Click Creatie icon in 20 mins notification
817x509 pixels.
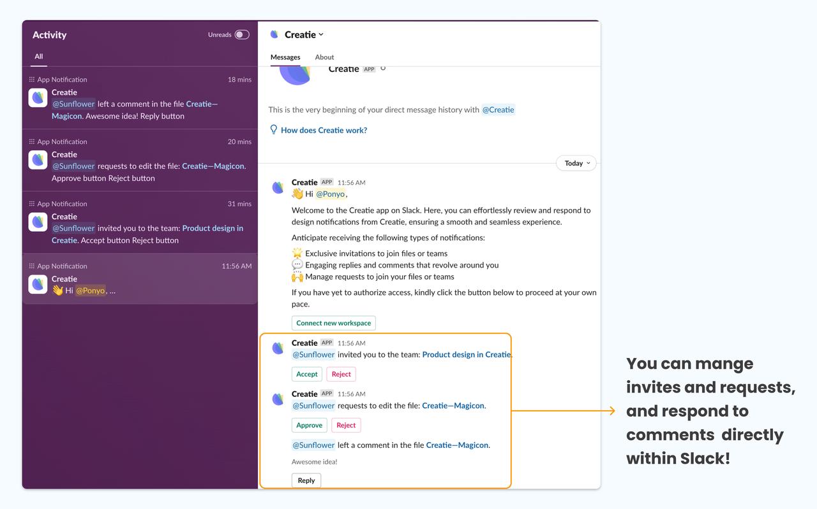[x=38, y=160]
